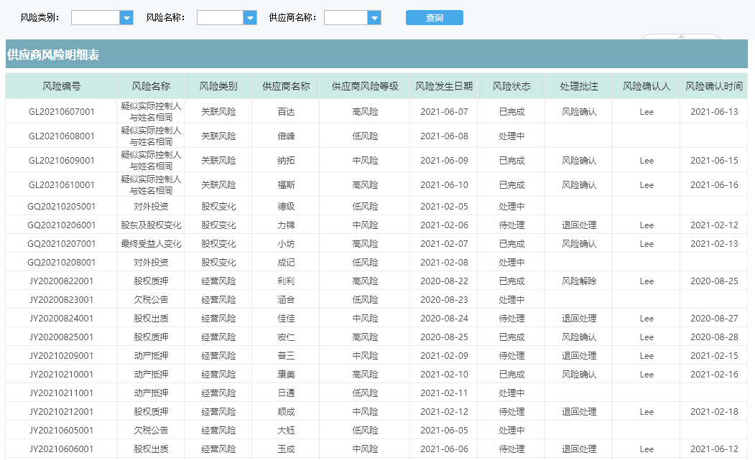Screen dimensions: 755x460
Task: Select risk number GQ20210205001
Action: click(x=61, y=207)
